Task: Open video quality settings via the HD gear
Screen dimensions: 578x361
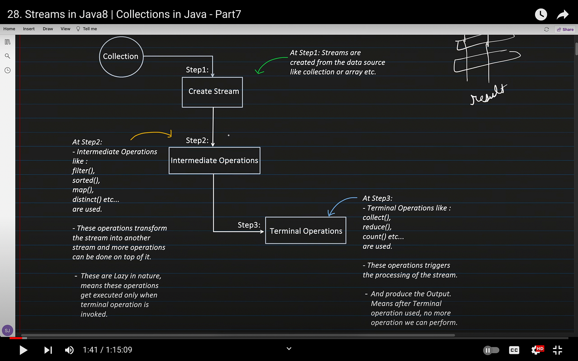Action: pyautogui.click(x=536, y=350)
